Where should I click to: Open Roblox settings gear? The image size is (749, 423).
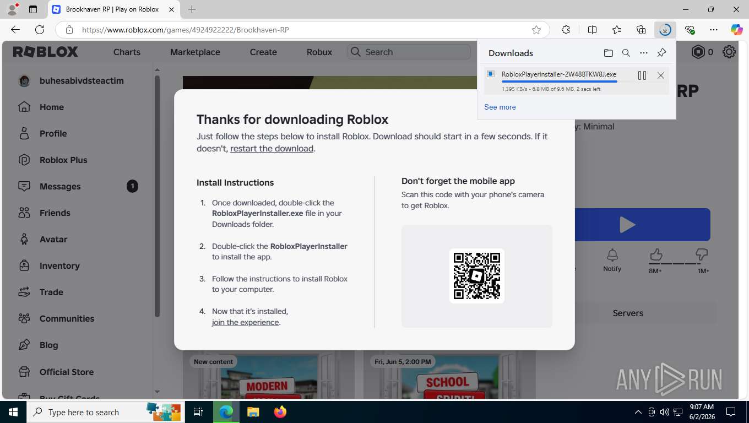729,52
